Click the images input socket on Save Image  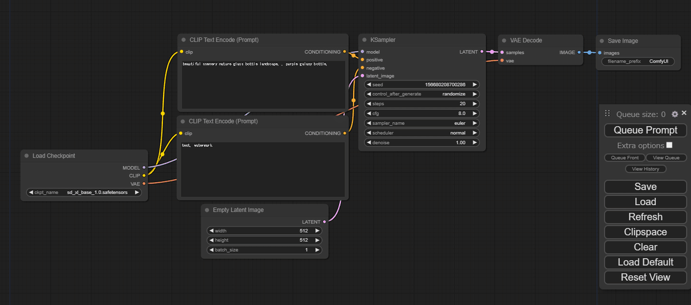point(600,52)
